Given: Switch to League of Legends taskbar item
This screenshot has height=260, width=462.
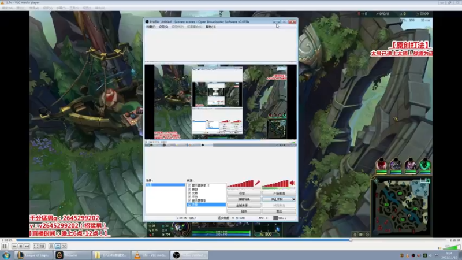Looking at the screenshot, I should [34, 255].
